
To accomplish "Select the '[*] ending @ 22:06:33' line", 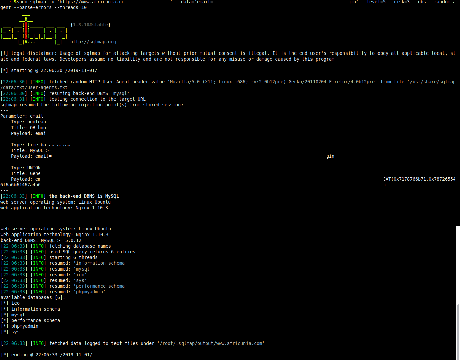I will tap(46, 355).
